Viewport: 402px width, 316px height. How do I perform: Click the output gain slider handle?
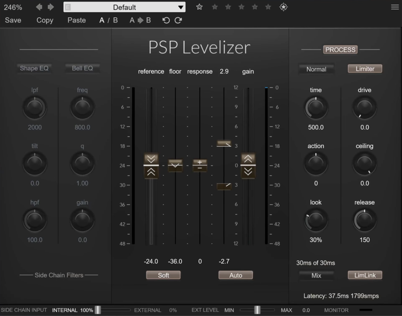(248, 165)
